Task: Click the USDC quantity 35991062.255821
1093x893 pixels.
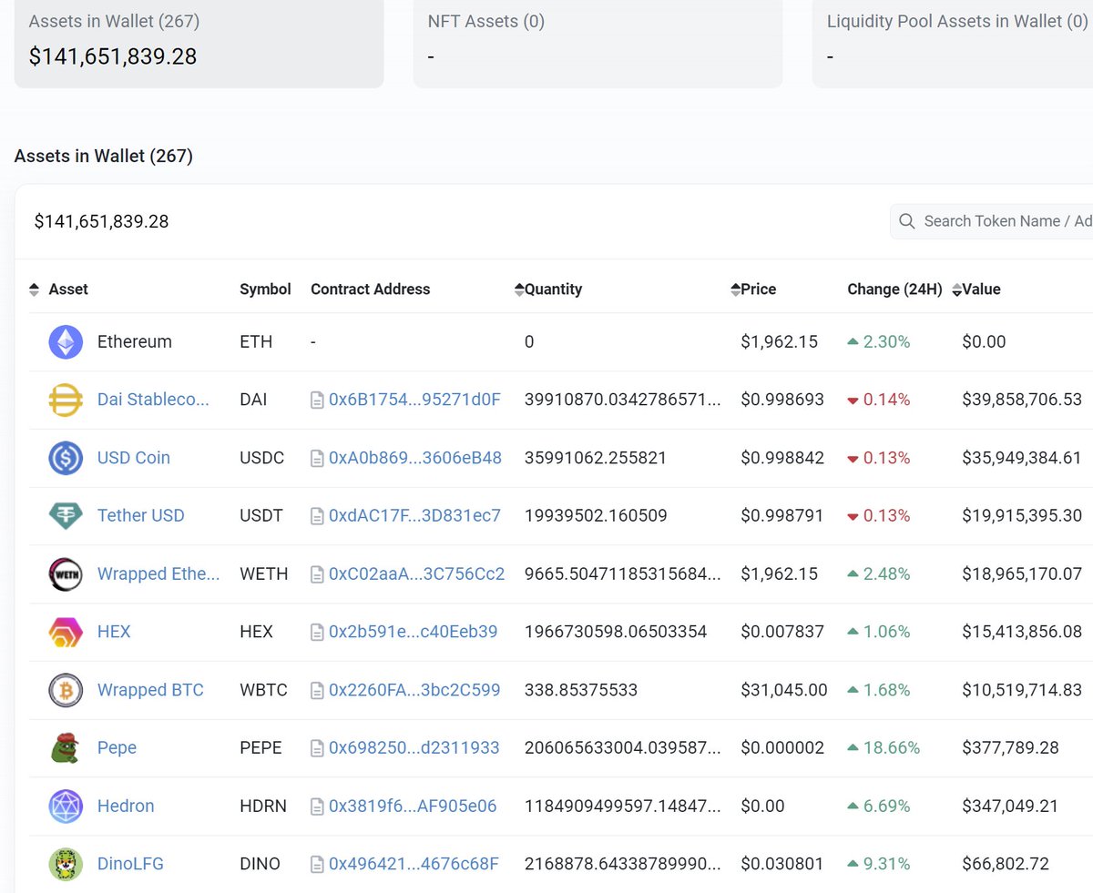Action: [596, 458]
